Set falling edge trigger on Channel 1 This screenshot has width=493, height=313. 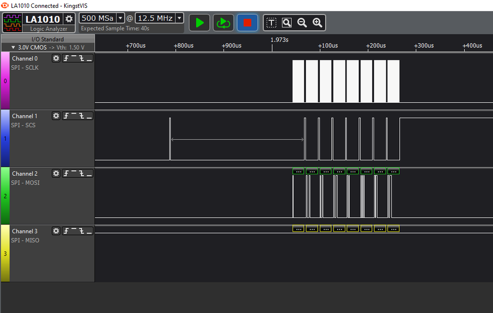click(x=82, y=116)
